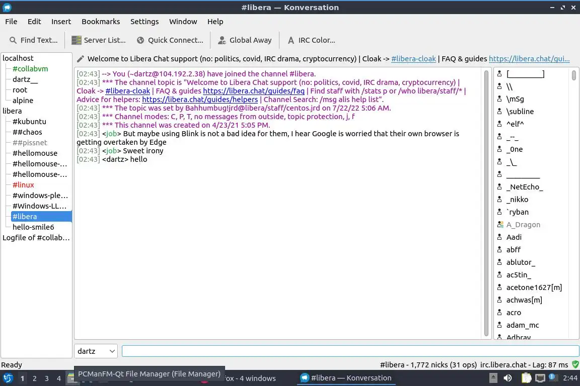Screen dimensions: 580x386
Task: Open the Help menu
Action: 215,22
